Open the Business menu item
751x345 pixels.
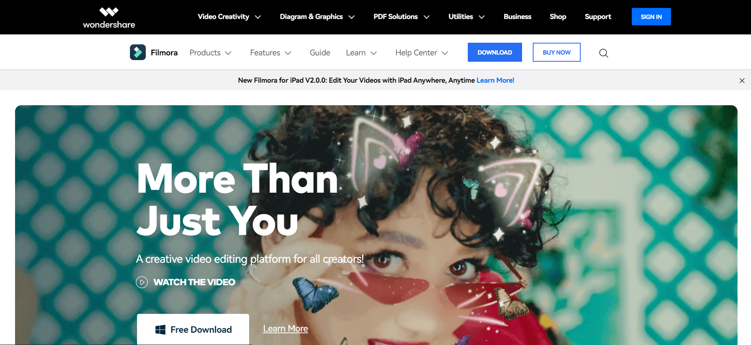coord(517,17)
